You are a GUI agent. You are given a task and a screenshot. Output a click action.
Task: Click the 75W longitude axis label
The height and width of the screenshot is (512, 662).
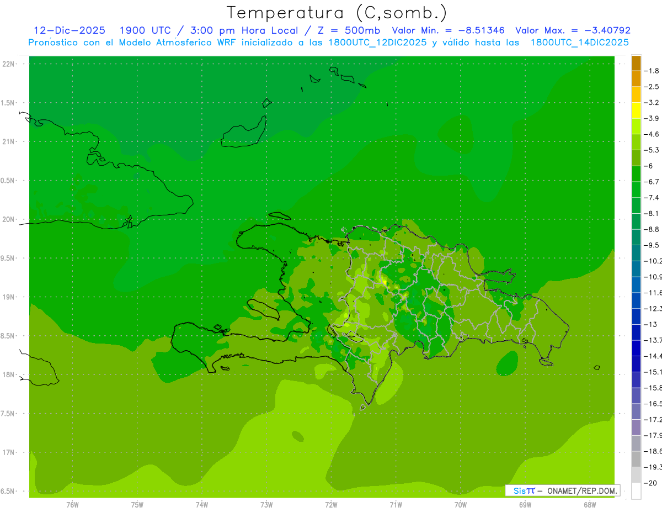click(137, 504)
